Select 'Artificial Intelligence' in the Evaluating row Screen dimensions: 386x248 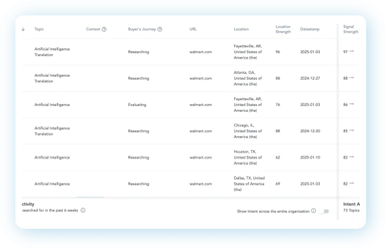[x=52, y=105]
